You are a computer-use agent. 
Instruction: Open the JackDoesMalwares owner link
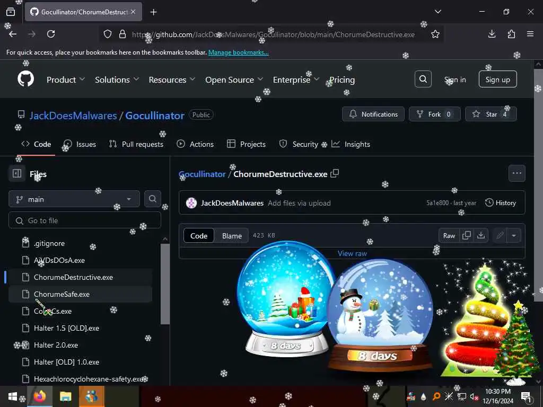pos(73,115)
